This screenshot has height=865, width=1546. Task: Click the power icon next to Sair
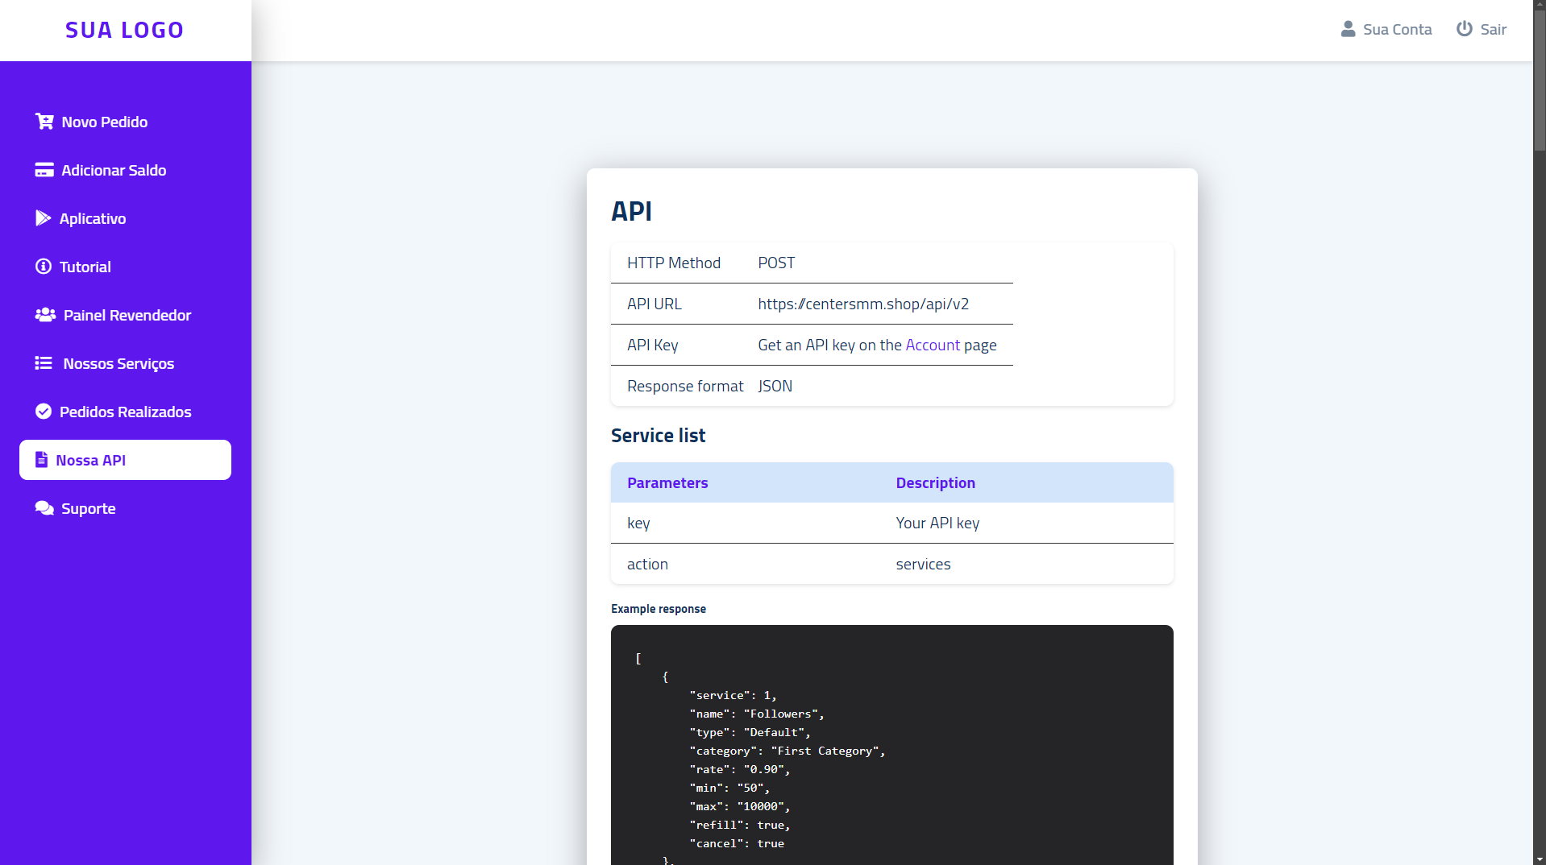click(x=1463, y=28)
